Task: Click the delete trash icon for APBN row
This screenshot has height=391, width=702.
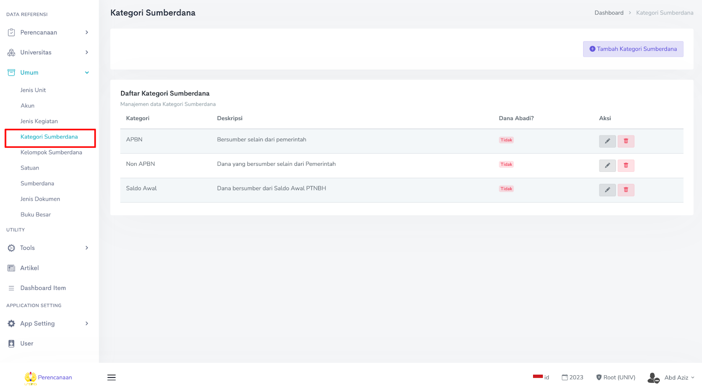Action: (626, 141)
